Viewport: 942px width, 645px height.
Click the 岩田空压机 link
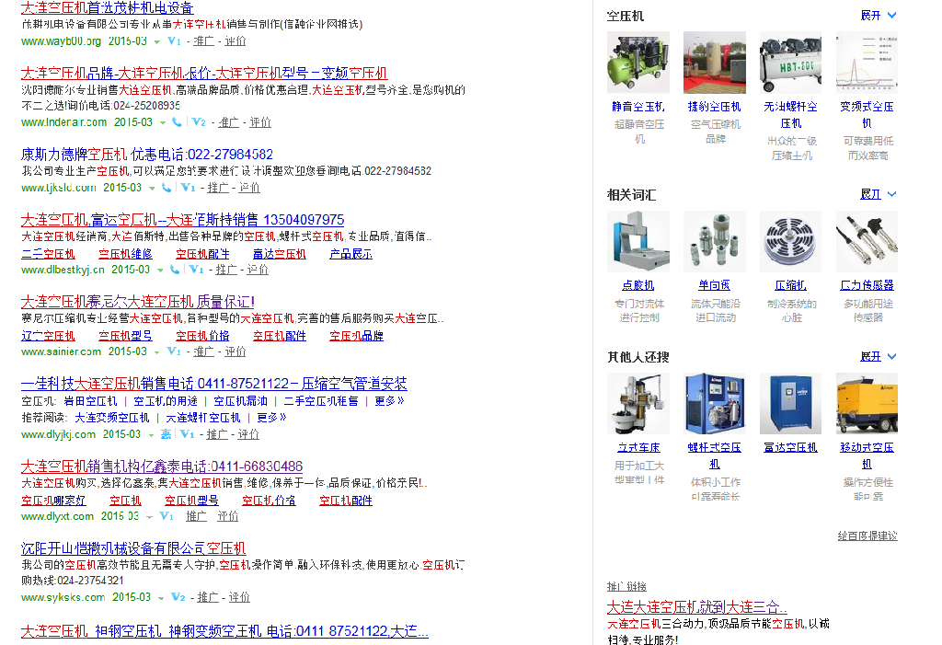(x=91, y=401)
